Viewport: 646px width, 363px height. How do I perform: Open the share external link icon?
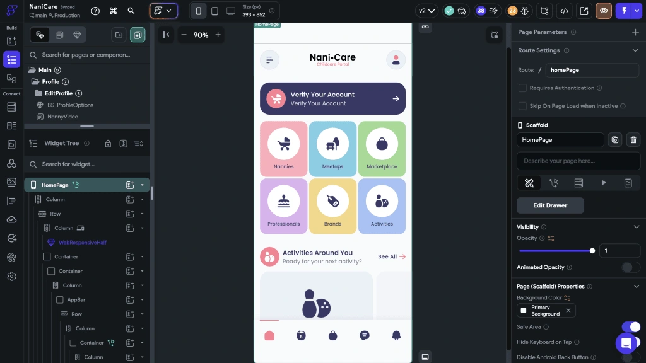[x=584, y=11]
